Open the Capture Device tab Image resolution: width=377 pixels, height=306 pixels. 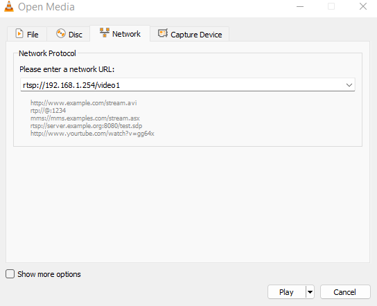pyautogui.click(x=190, y=34)
